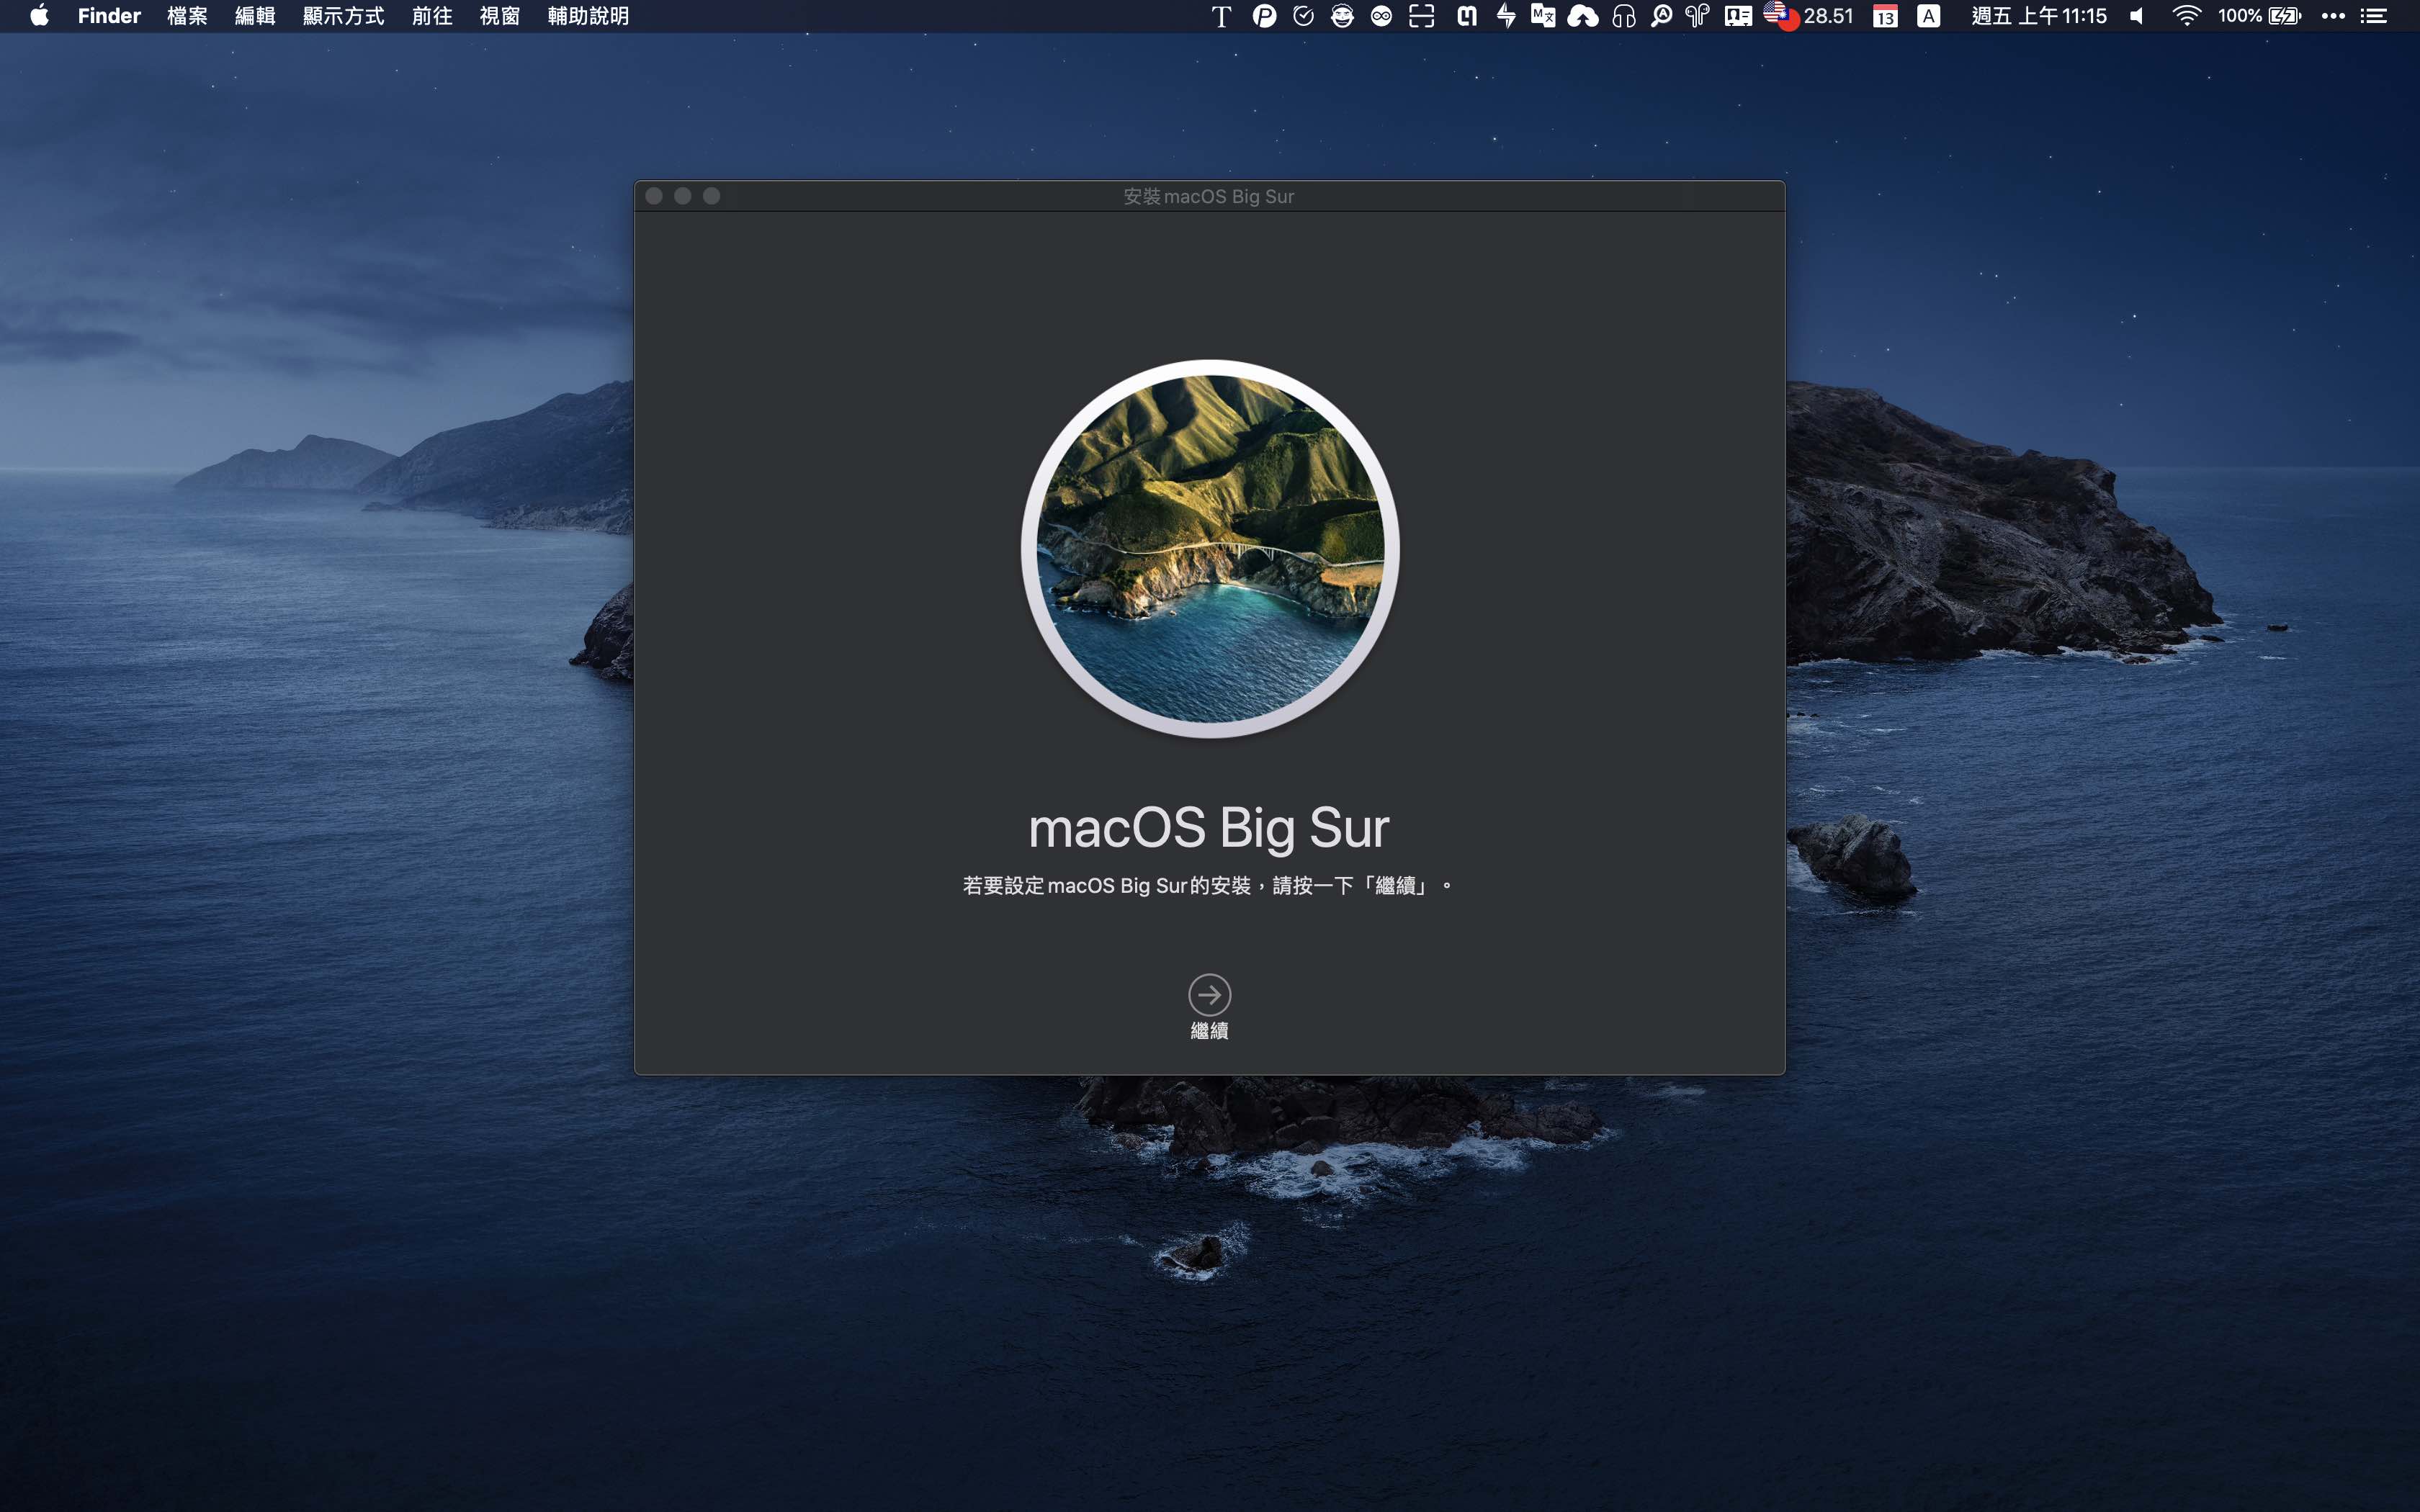The image size is (2420, 1512).
Task: Open Notification Center list icon
Action: tap(2374, 16)
